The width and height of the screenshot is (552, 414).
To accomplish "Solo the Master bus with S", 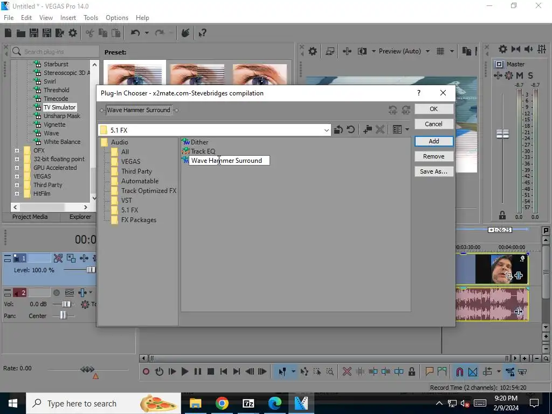I will [530, 75].
